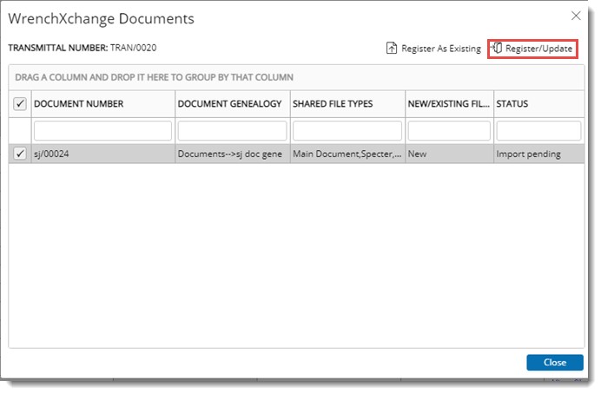Focus the Document Number filter field
Viewport: 601px width, 394px height.
(x=102, y=131)
